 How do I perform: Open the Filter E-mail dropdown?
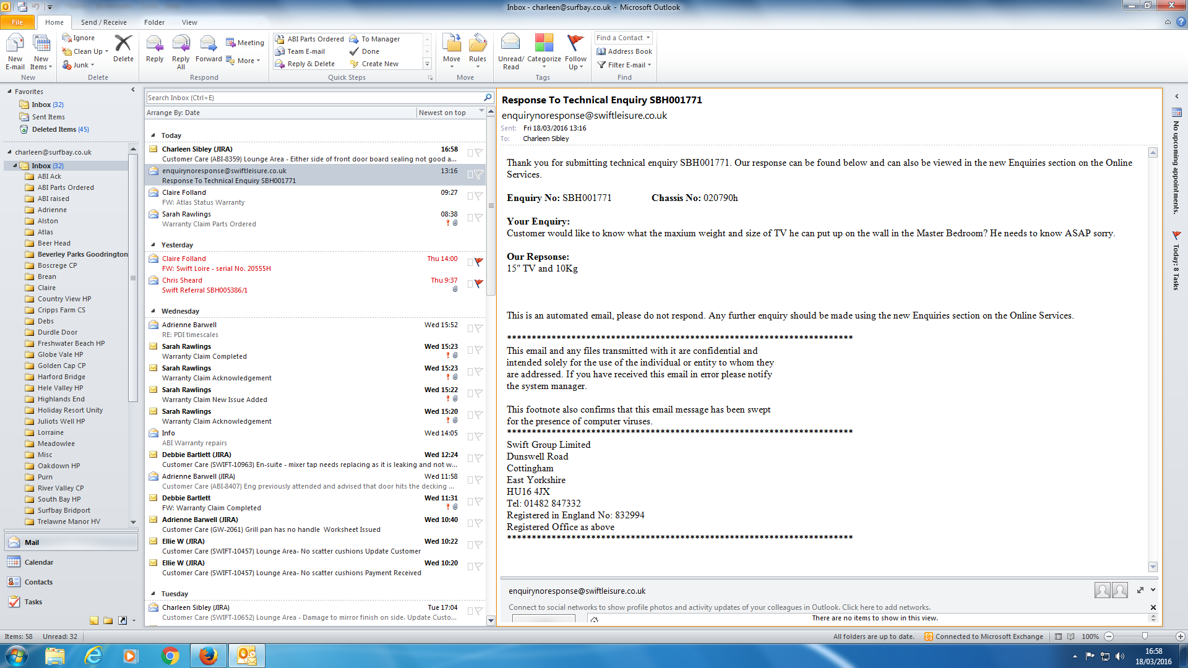(626, 65)
